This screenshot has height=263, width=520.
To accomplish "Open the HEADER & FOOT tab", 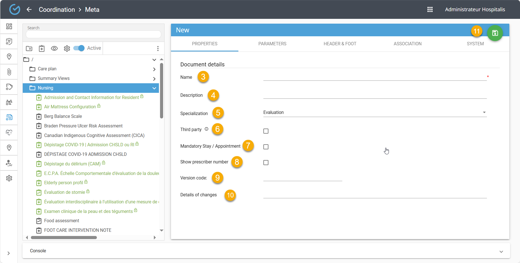I will pyautogui.click(x=340, y=44).
